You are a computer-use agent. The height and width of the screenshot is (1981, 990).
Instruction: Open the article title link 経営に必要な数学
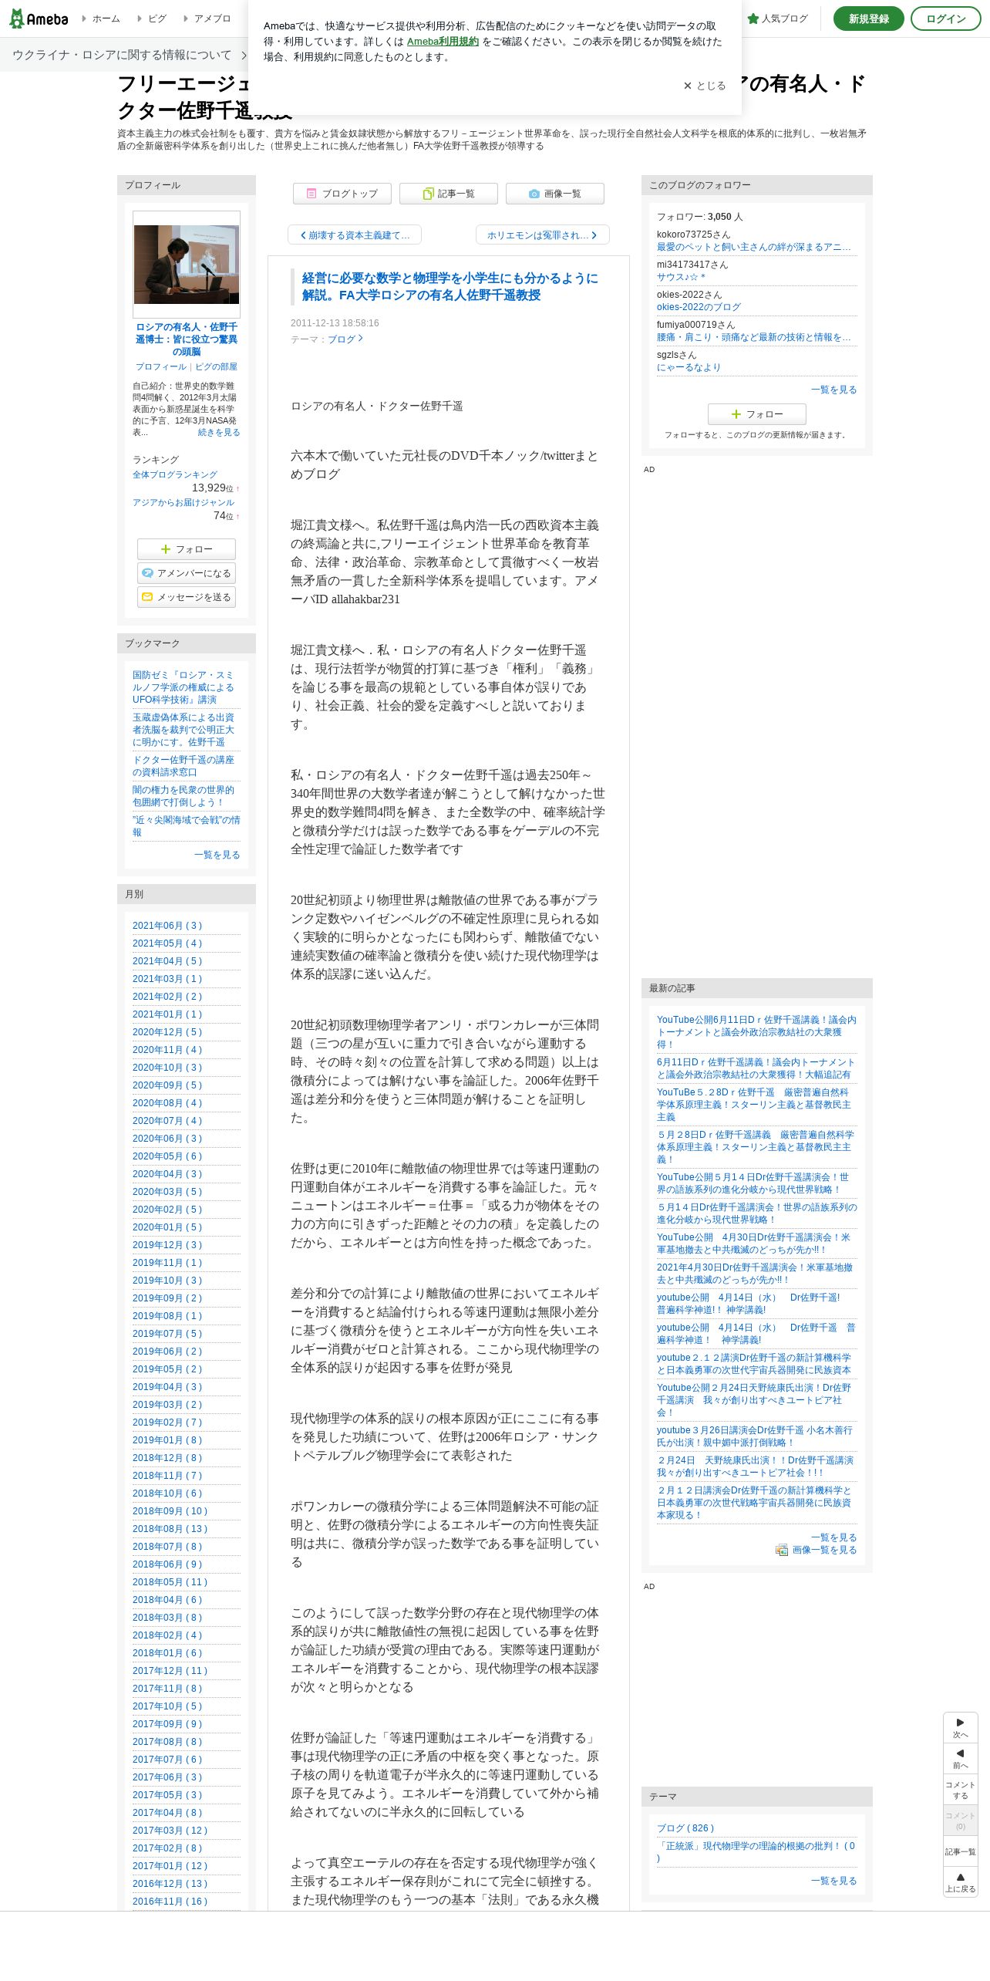450,287
